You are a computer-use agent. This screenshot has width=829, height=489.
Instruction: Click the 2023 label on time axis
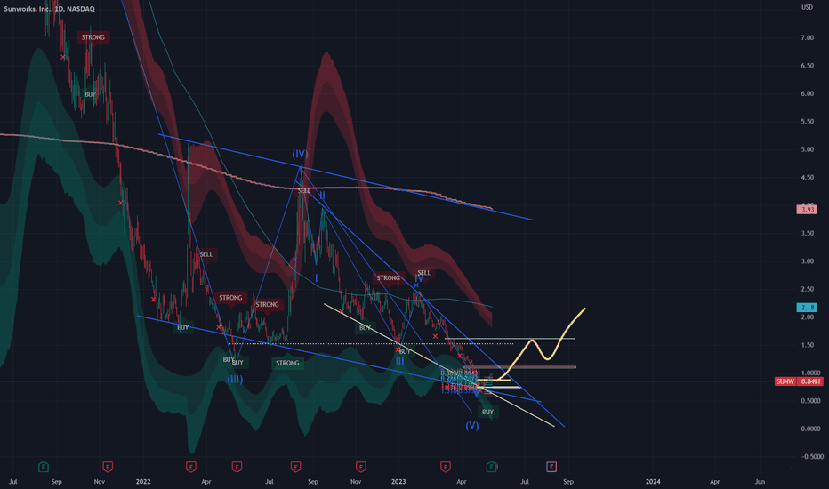[x=398, y=482]
